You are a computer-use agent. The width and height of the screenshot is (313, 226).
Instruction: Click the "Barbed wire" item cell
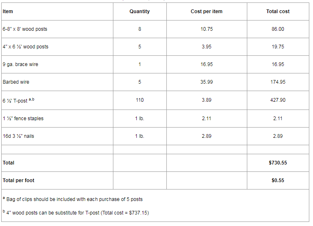pyautogui.click(x=16, y=82)
